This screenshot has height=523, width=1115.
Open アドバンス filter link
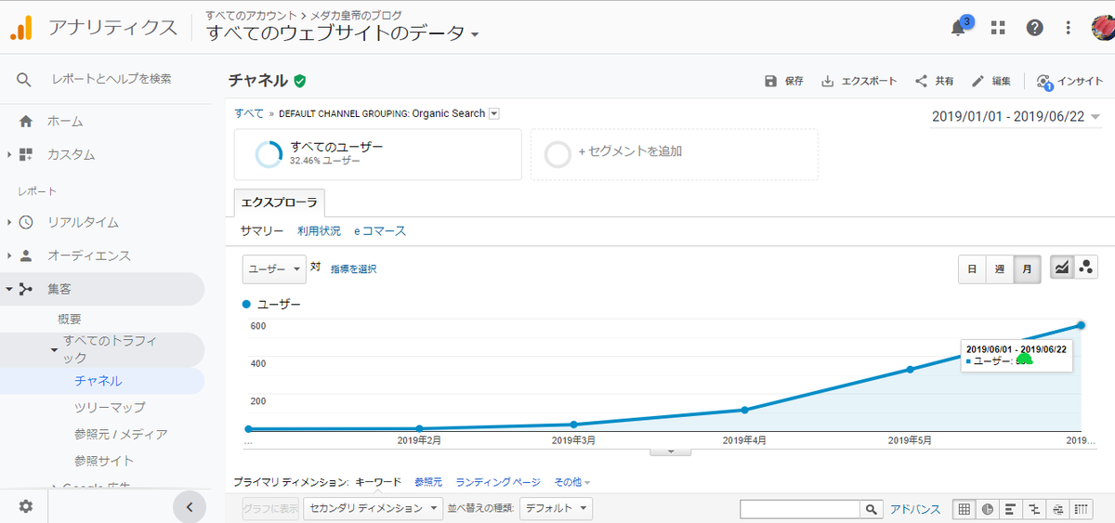915,509
